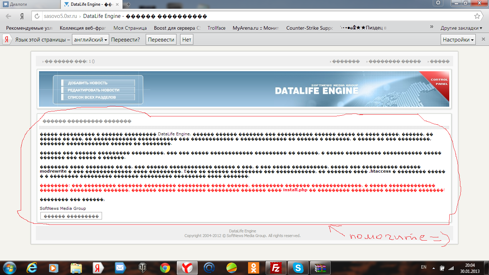Viewport: 489px width, 275px height.
Task: Open the page language dropdown 'английский'
Action: (x=91, y=39)
